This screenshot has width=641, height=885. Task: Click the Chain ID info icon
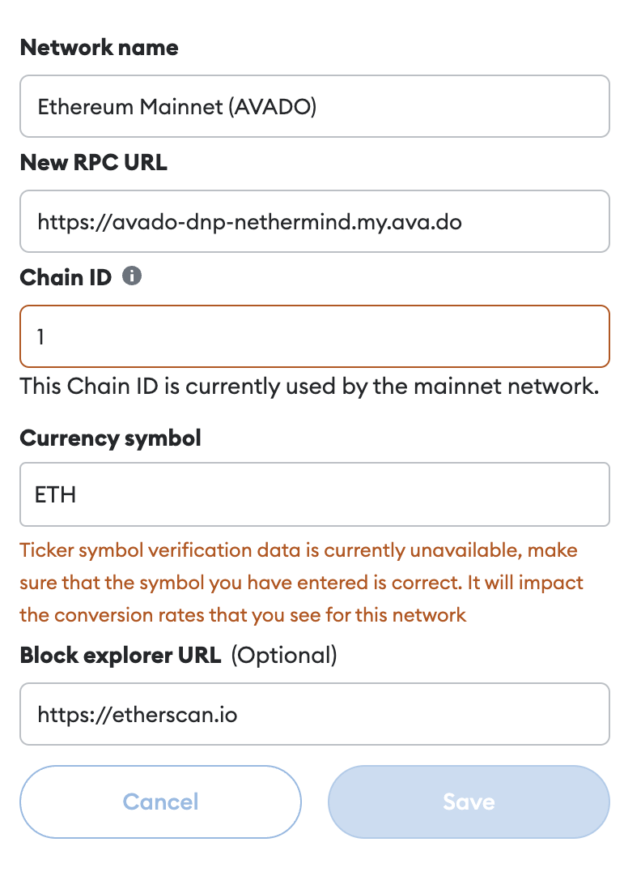pos(132,277)
